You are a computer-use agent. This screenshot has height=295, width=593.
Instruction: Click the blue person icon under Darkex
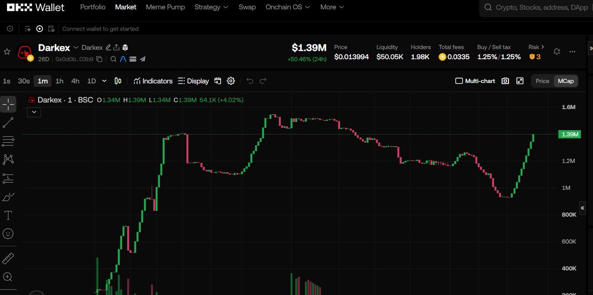point(123,59)
